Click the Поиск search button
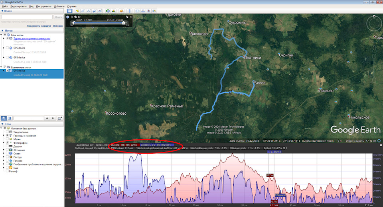383x207 pixels. pyautogui.click(x=58, y=17)
